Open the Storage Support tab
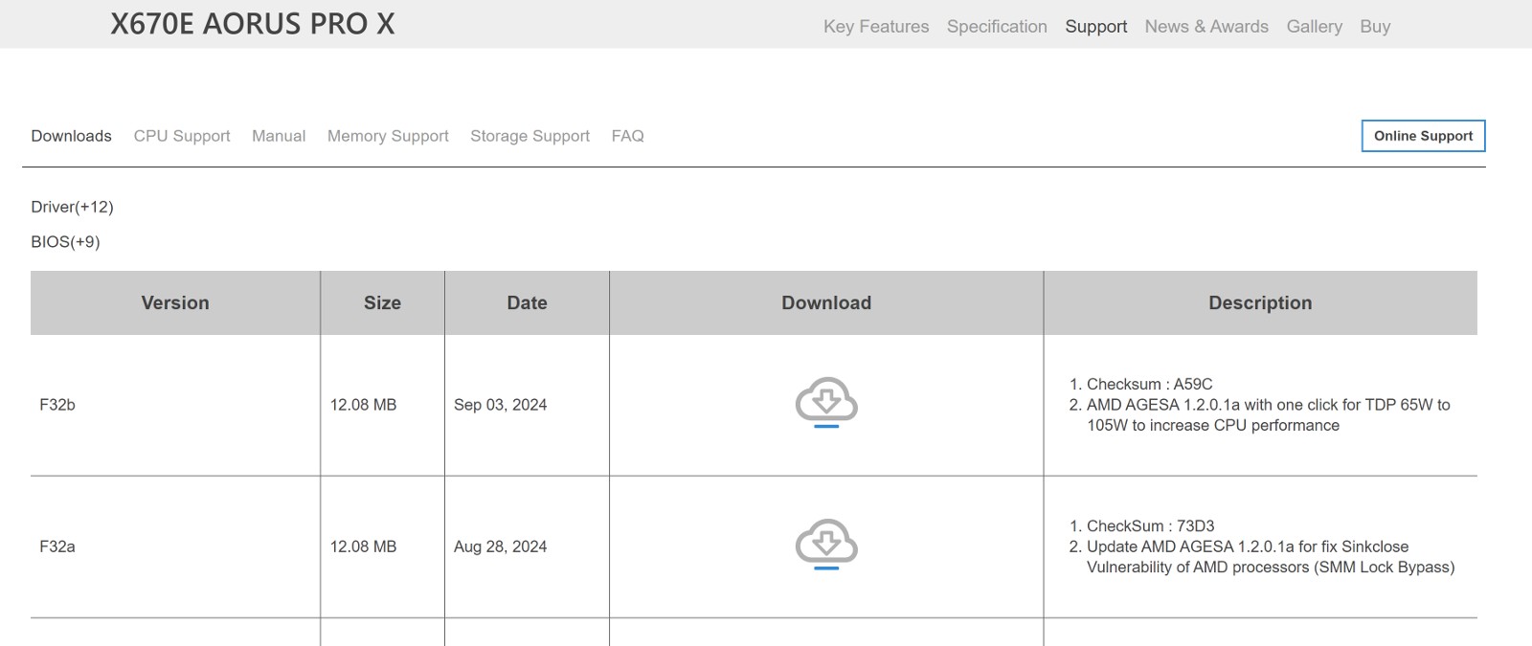Viewport: 1532px width, 646px height. click(x=529, y=136)
